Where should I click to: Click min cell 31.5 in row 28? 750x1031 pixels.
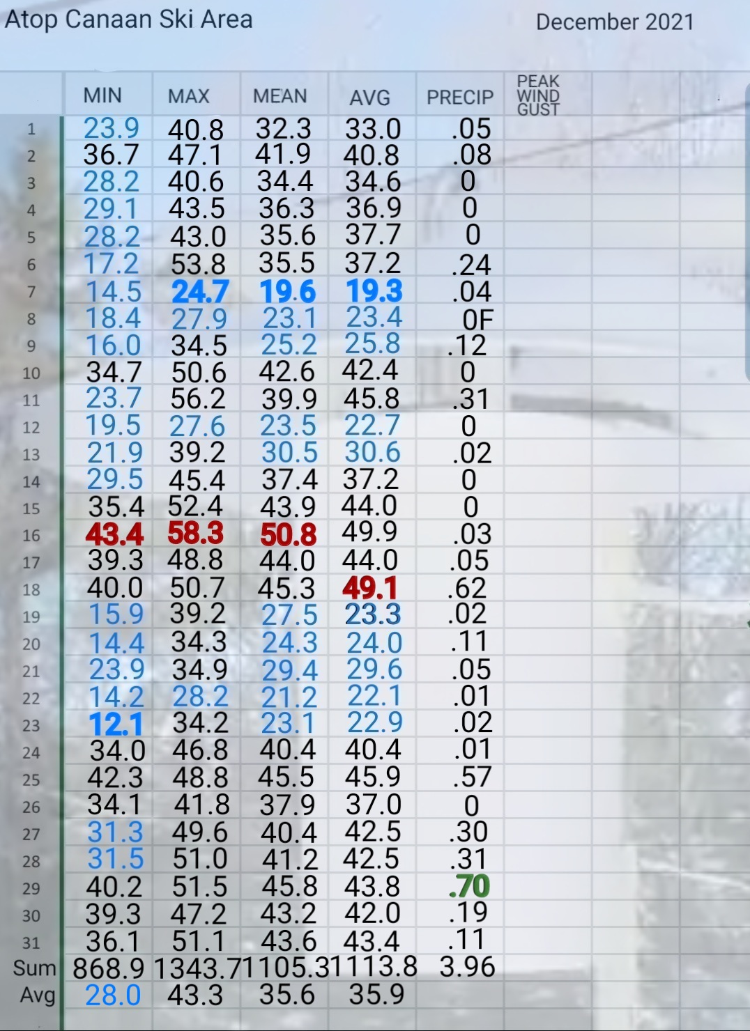(116, 859)
